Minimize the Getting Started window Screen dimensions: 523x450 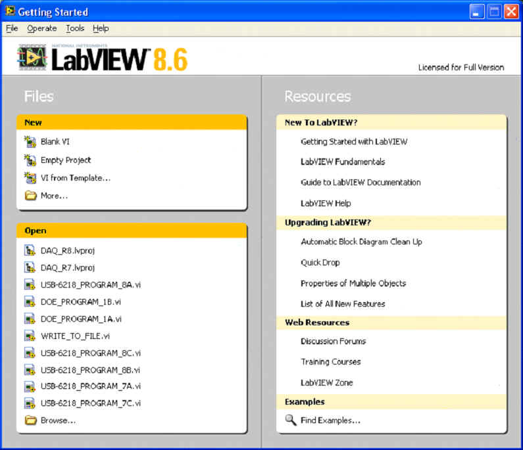click(477, 12)
